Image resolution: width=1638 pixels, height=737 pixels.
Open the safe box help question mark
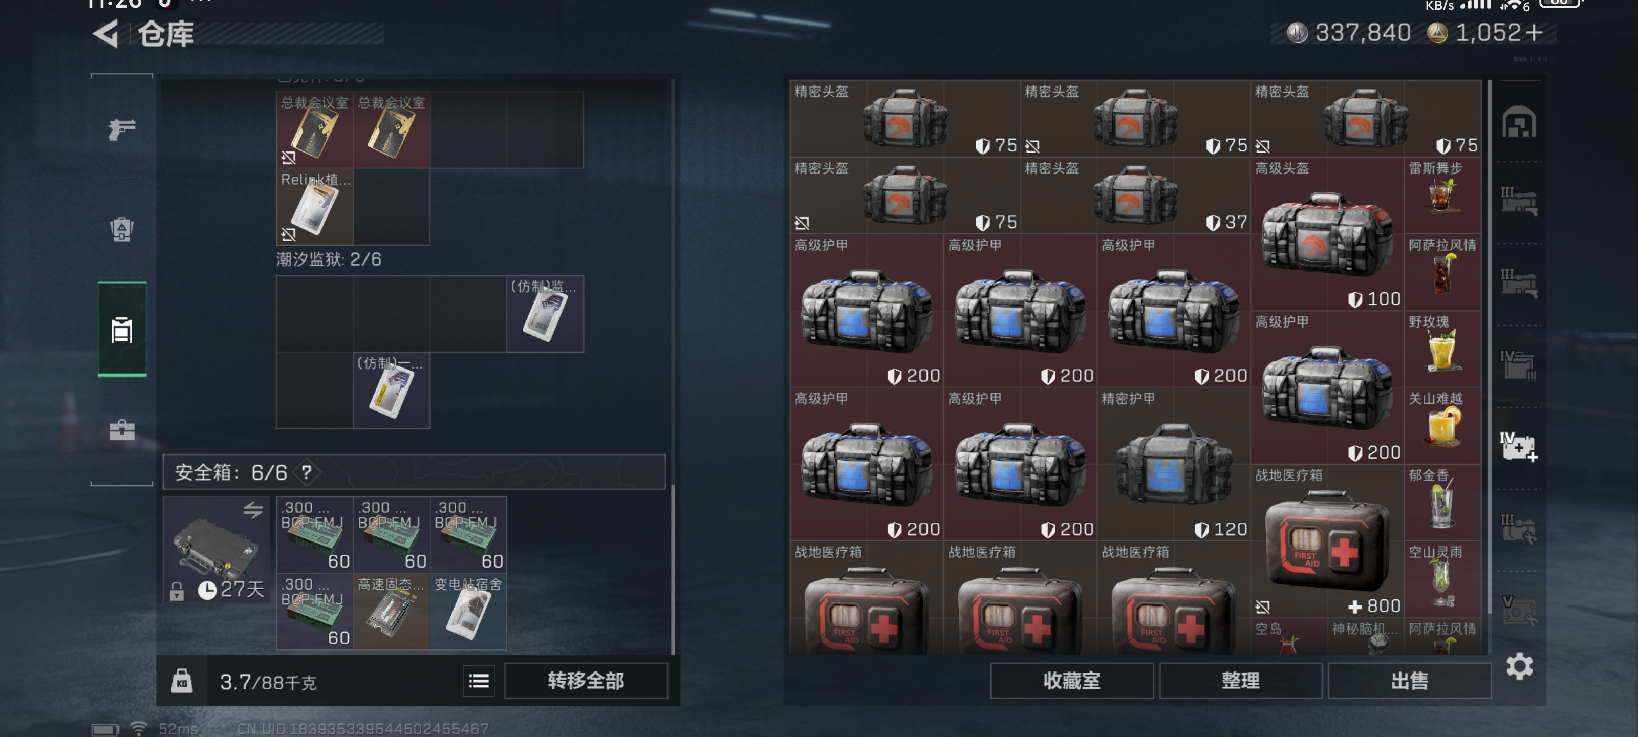coord(307,472)
